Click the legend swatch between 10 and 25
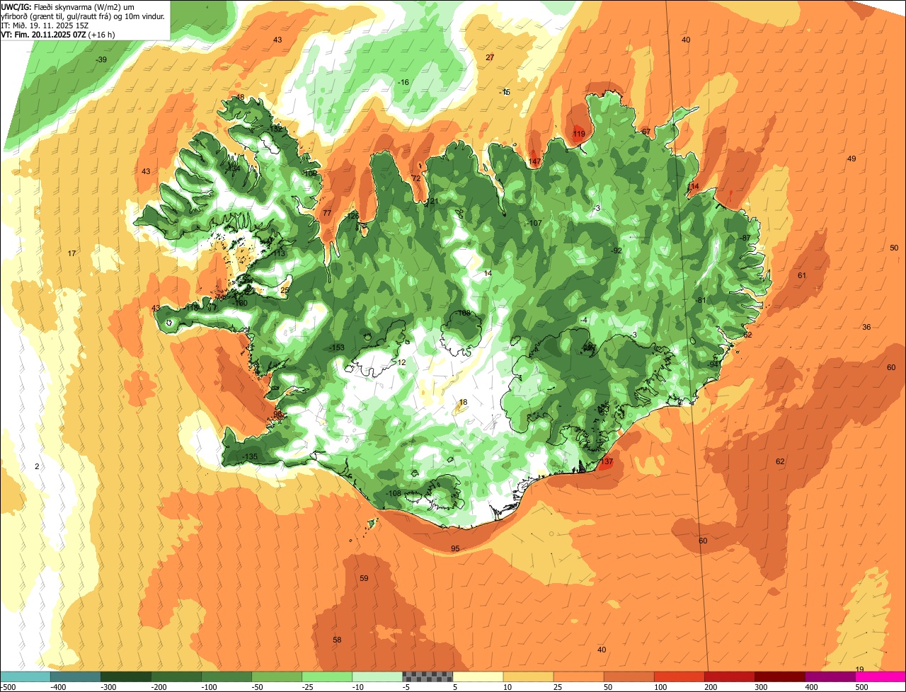Screen dimensions: 906x692 coord(528,676)
